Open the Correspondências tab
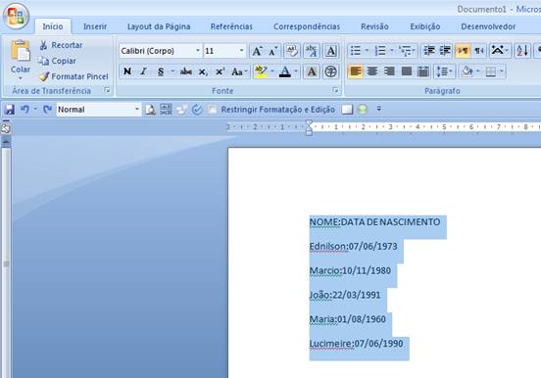Image resolution: width=541 pixels, height=378 pixels. 307,26
